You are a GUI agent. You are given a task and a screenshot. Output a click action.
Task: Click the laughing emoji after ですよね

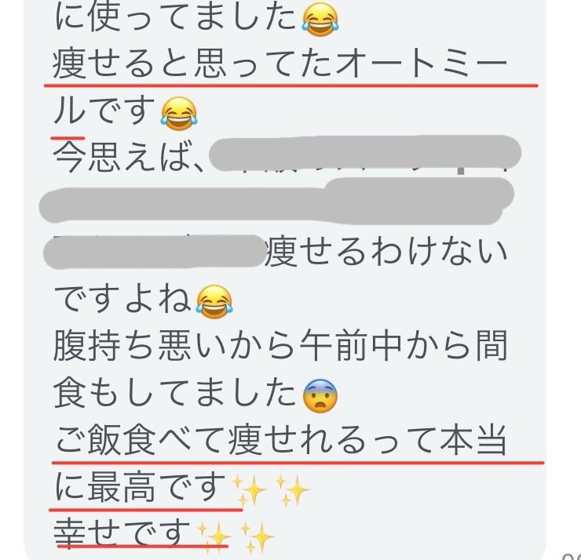pyautogui.click(x=214, y=302)
